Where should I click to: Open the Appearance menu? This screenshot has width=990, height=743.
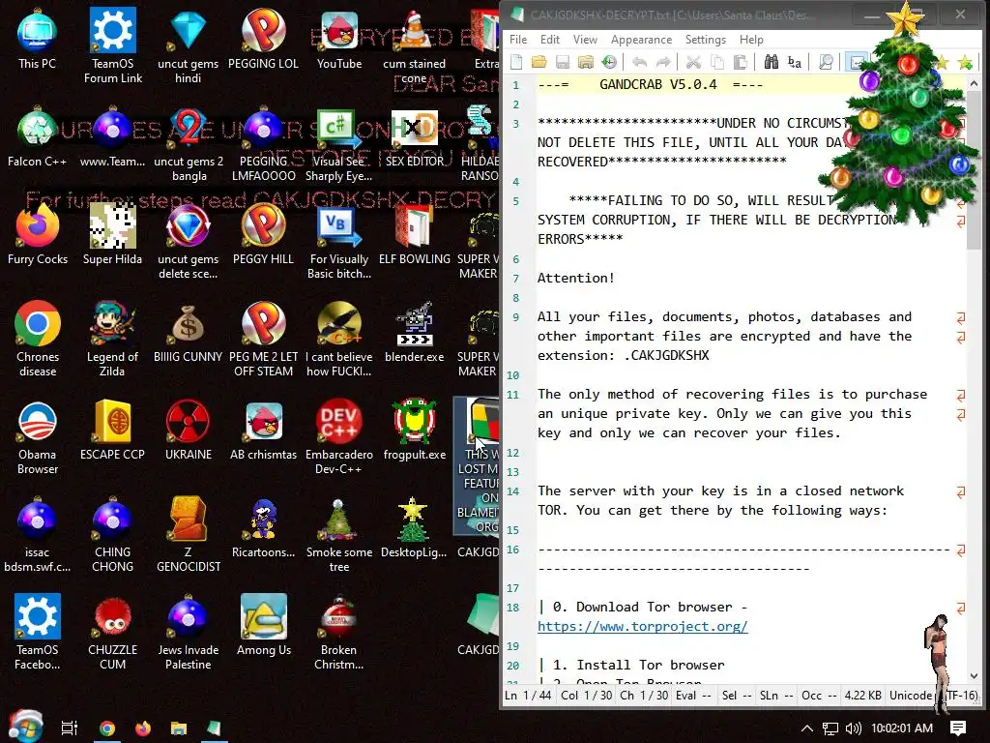[642, 39]
